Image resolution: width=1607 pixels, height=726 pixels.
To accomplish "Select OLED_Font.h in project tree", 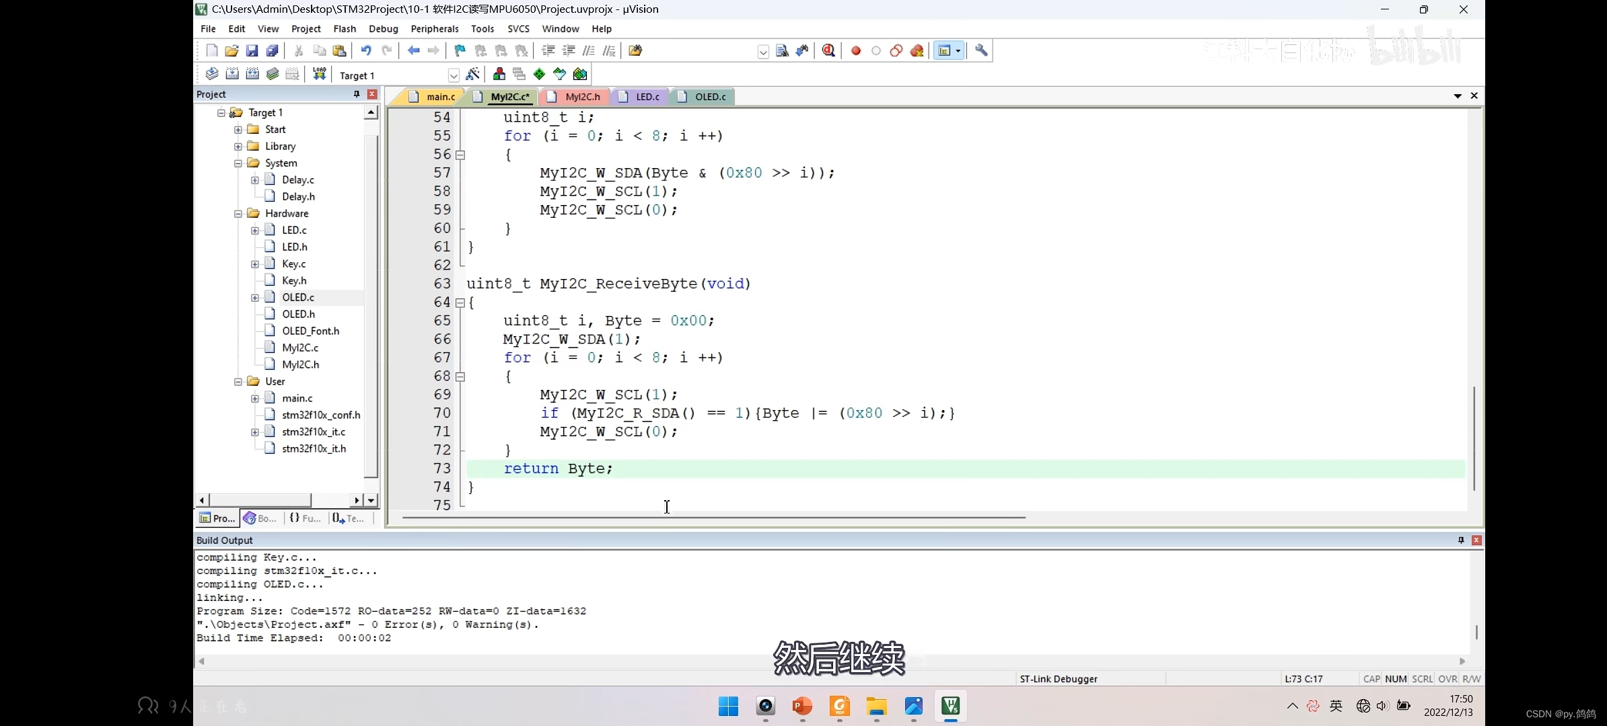I will [x=310, y=331].
